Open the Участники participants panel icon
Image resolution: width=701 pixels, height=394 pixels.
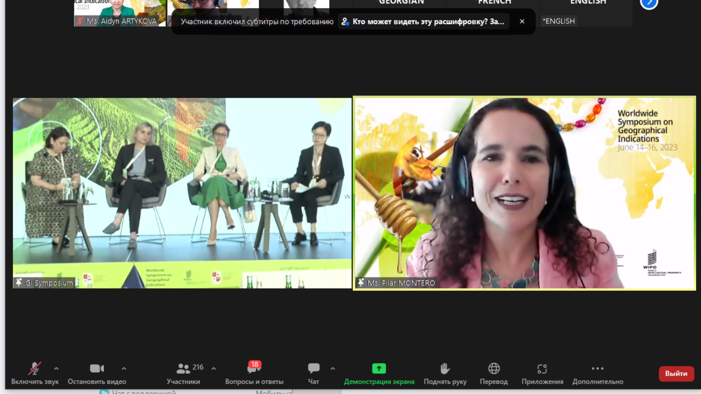[x=183, y=369]
